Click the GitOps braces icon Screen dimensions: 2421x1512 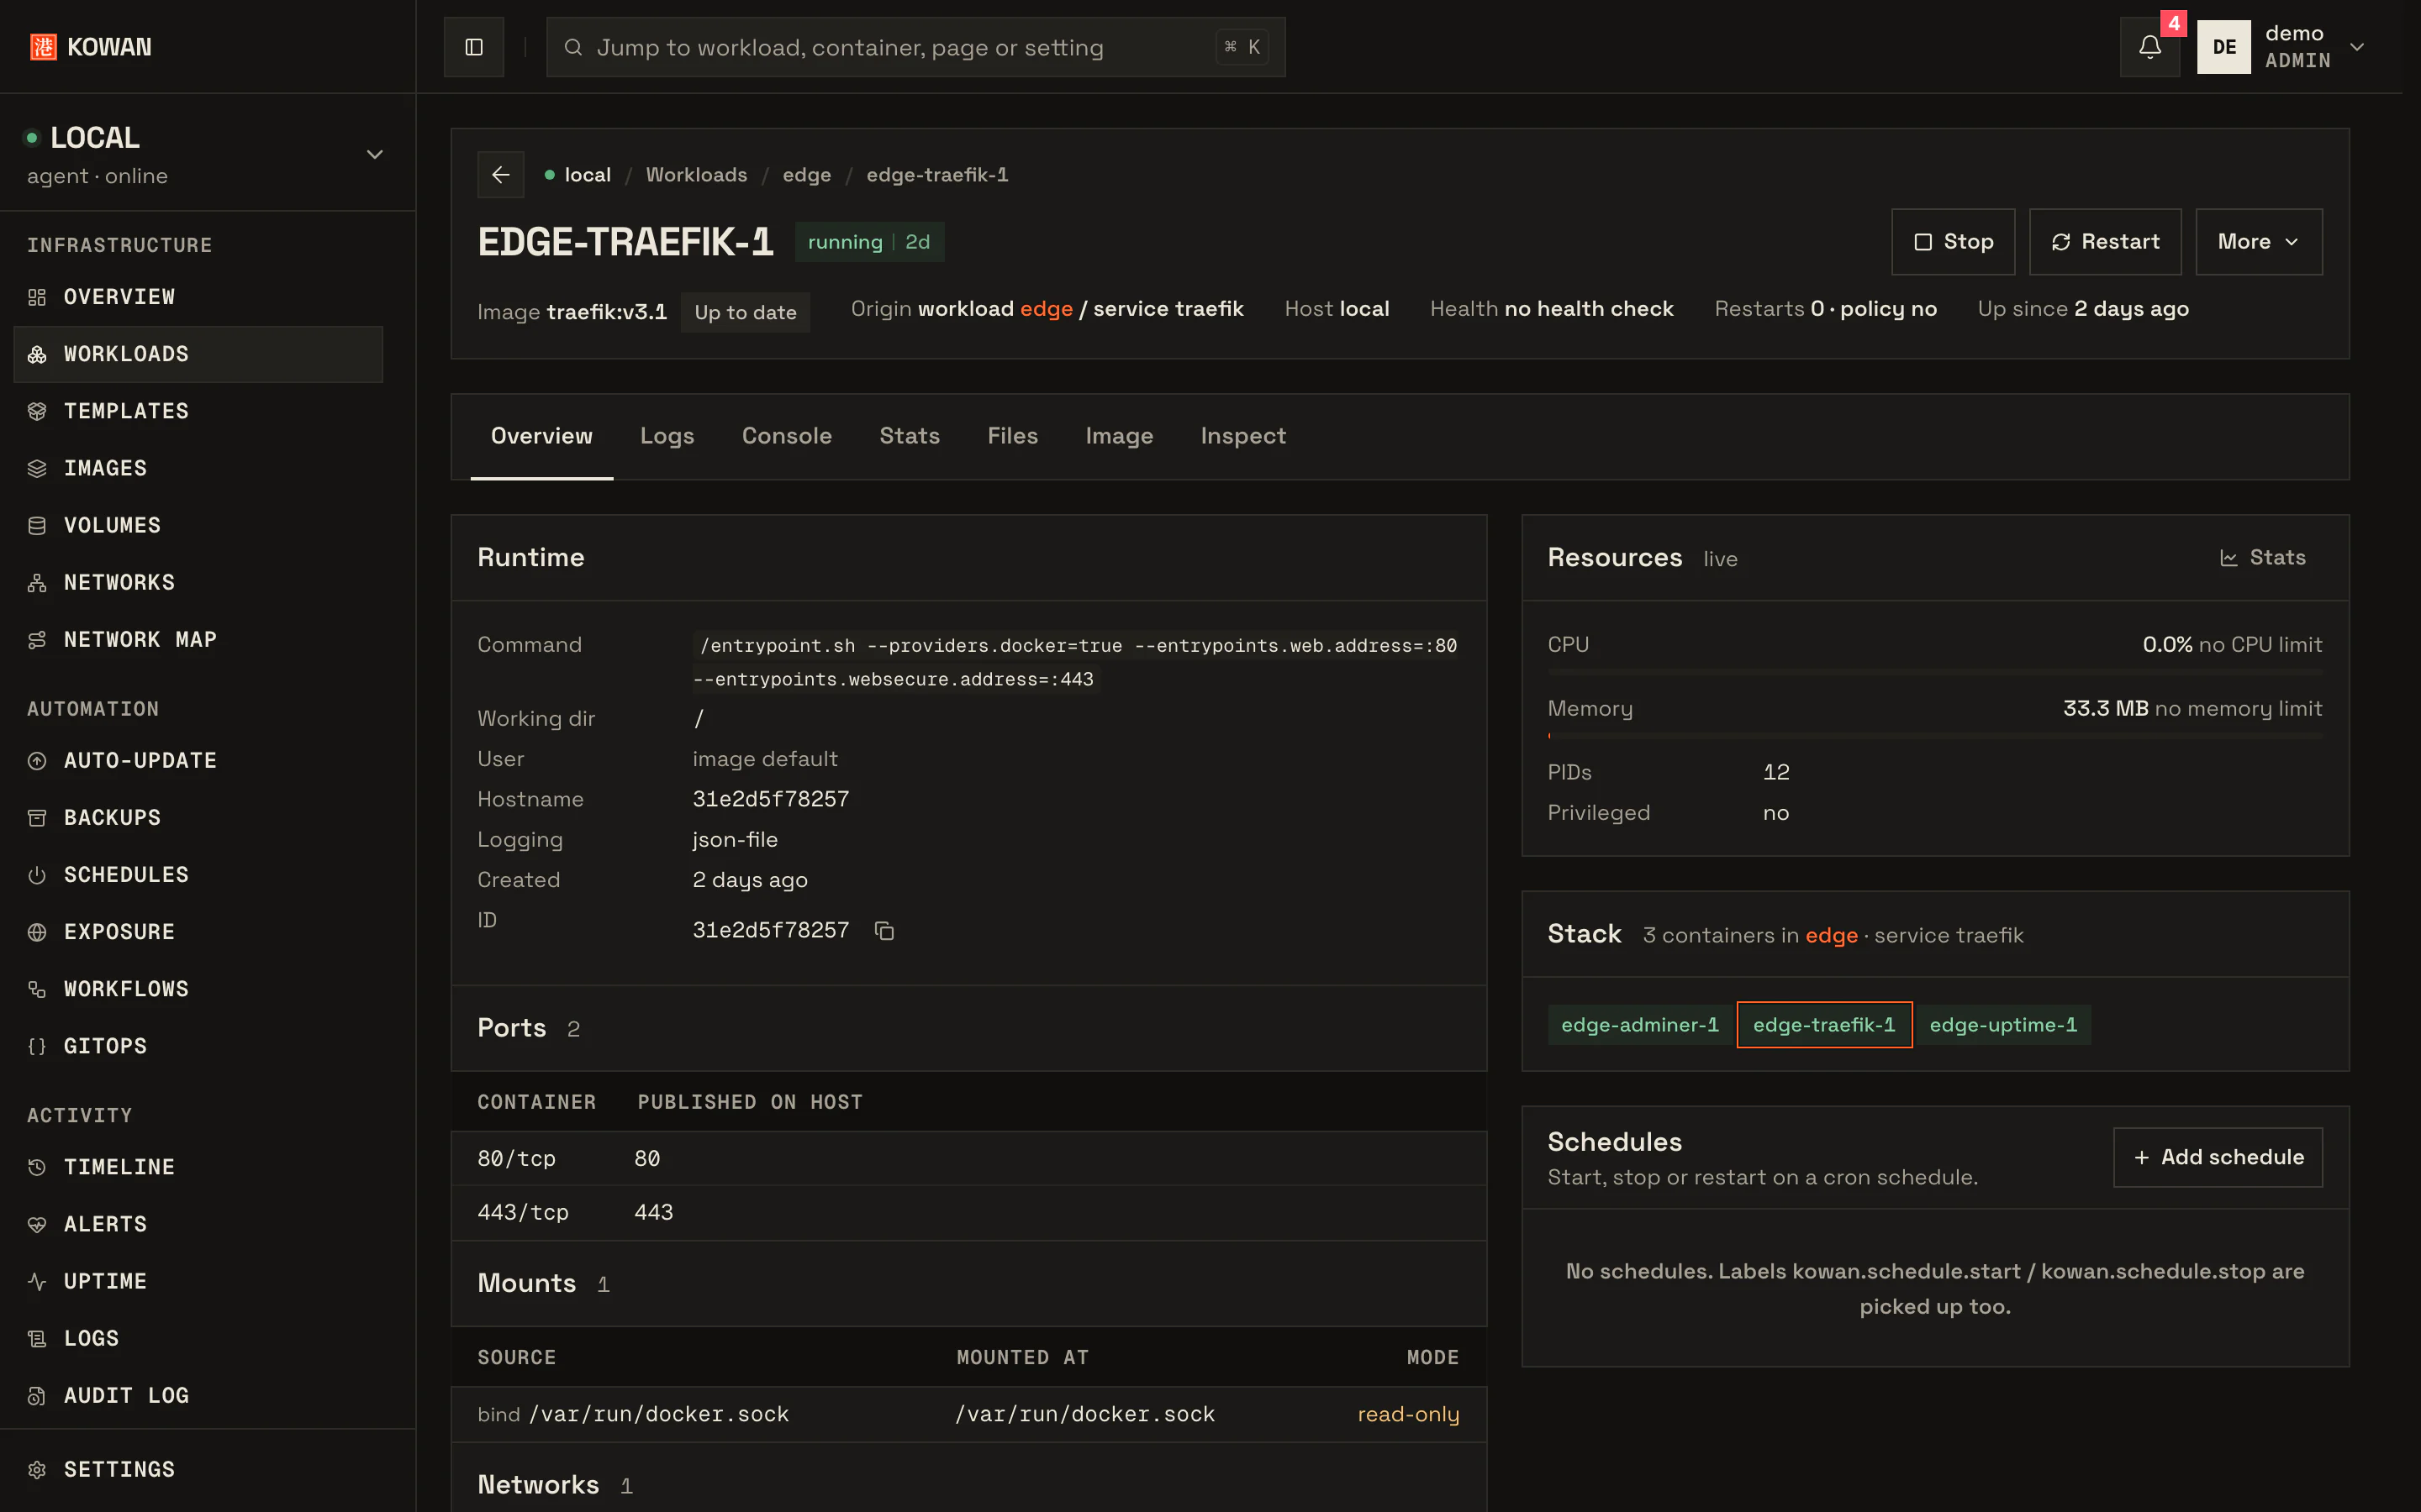(37, 1045)
